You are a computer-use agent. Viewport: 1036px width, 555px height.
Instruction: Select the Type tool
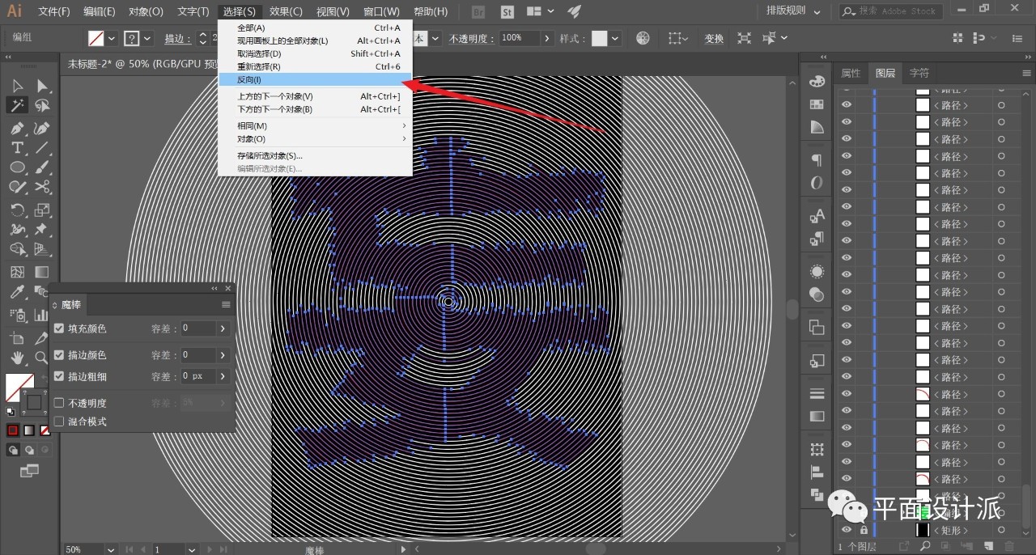(17, 147)
